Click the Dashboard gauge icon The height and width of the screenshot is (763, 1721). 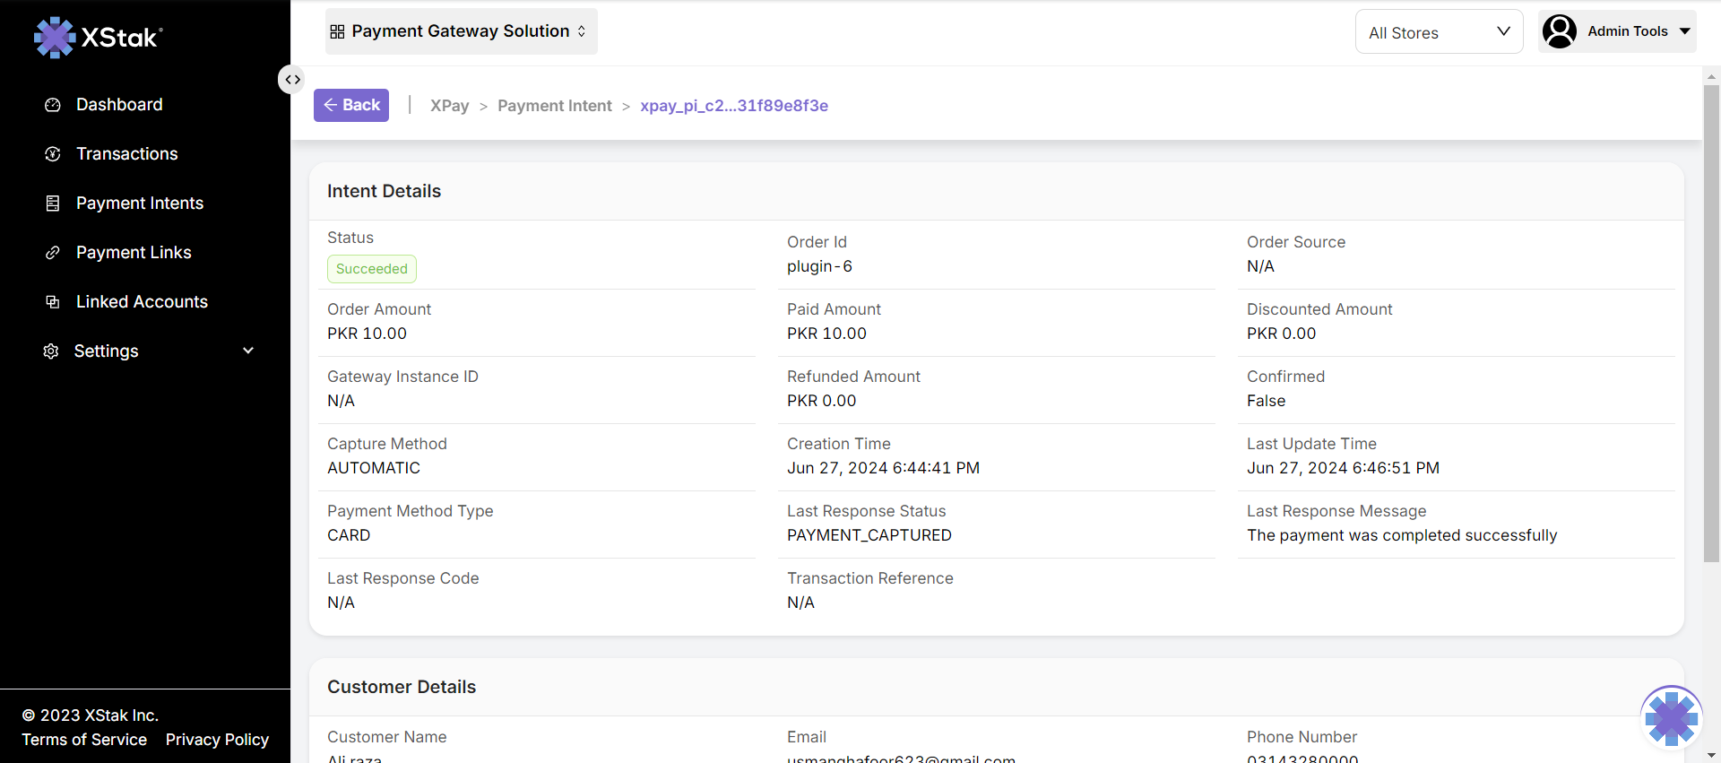[53, 105]
